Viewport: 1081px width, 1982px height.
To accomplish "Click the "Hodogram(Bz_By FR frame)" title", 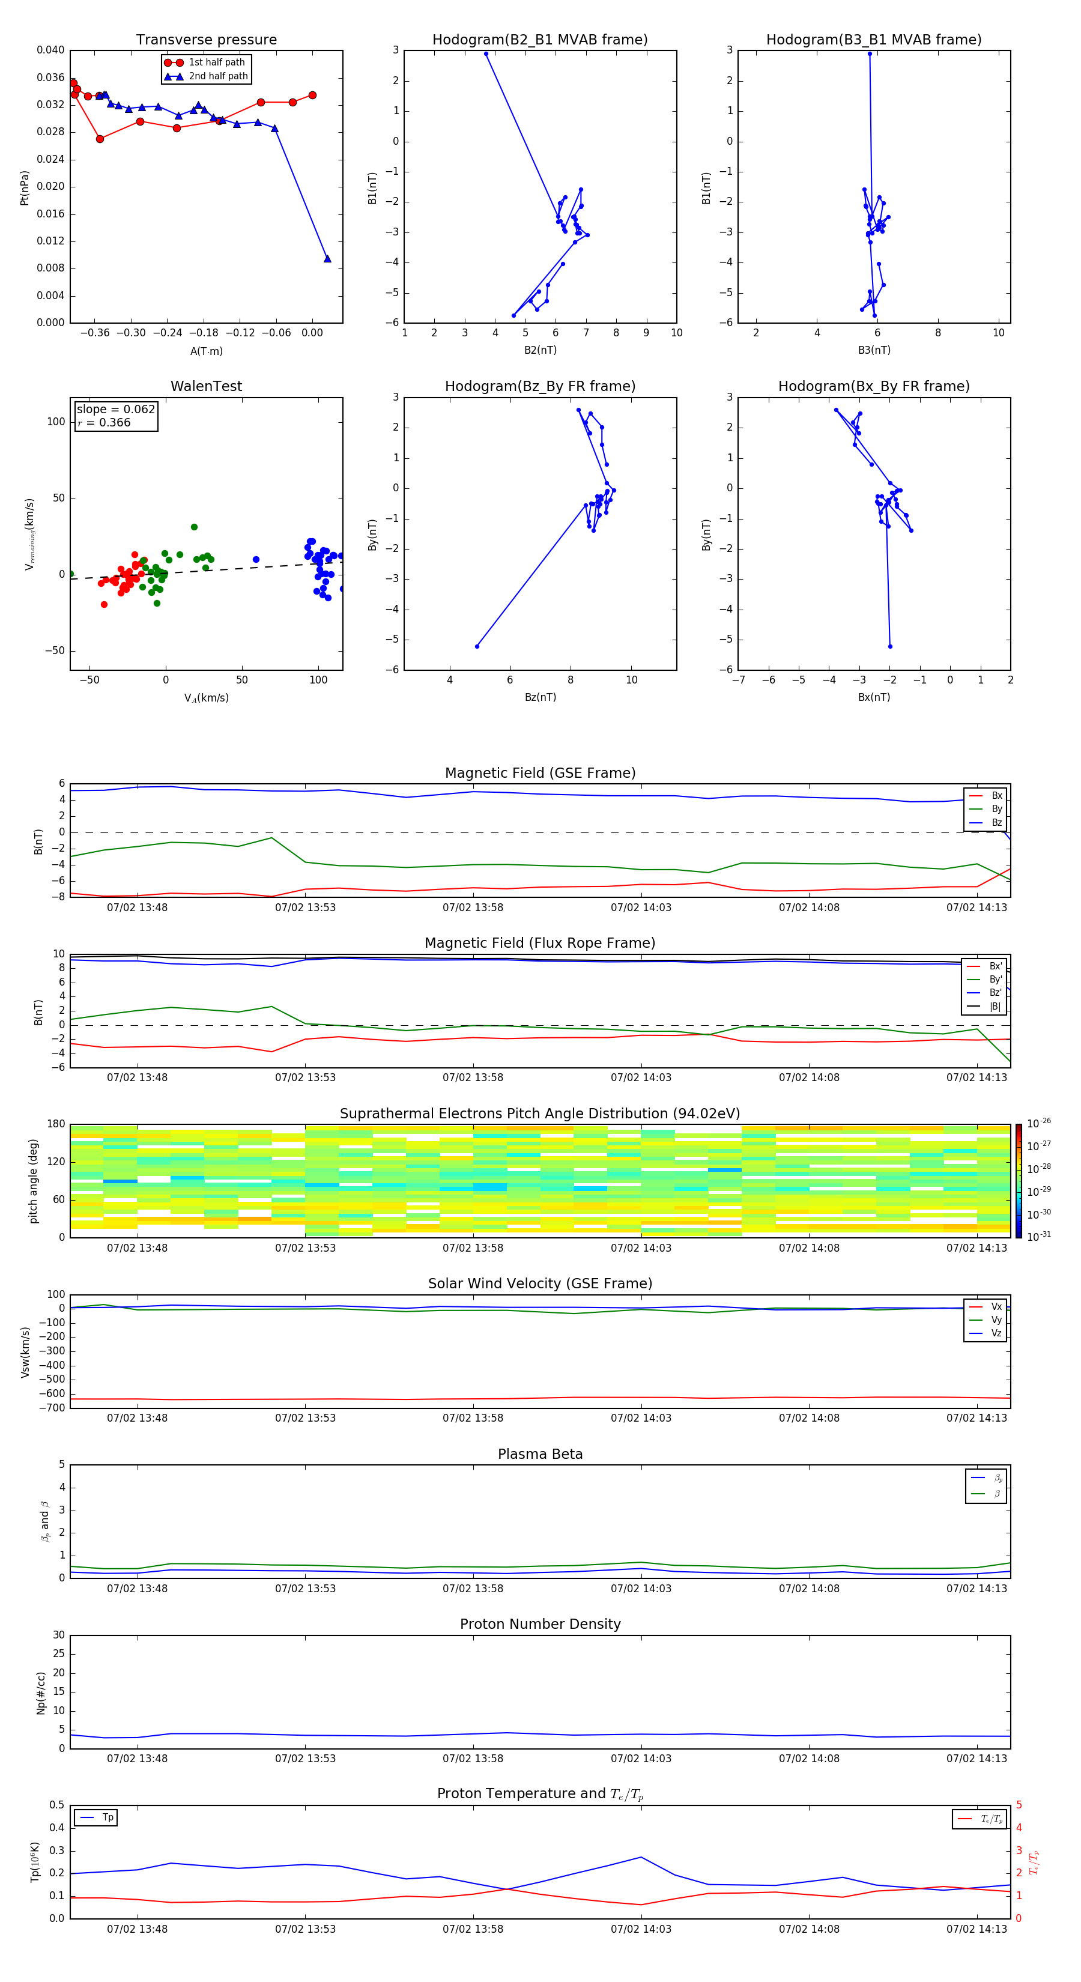I will [540, 386].
